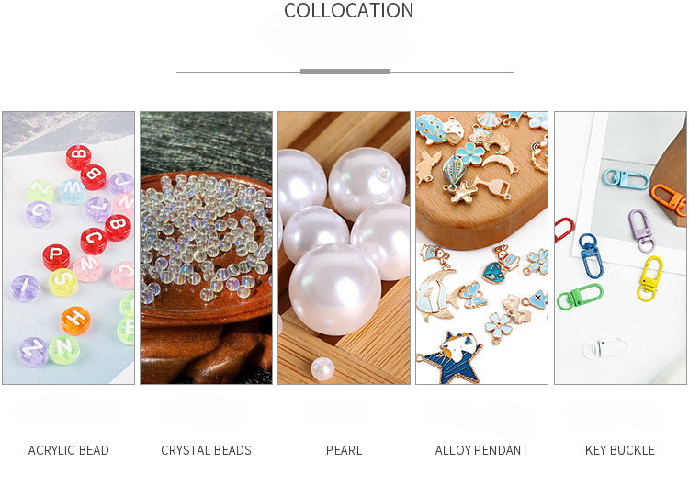Click the small loose pearl bead

(323, 369)
